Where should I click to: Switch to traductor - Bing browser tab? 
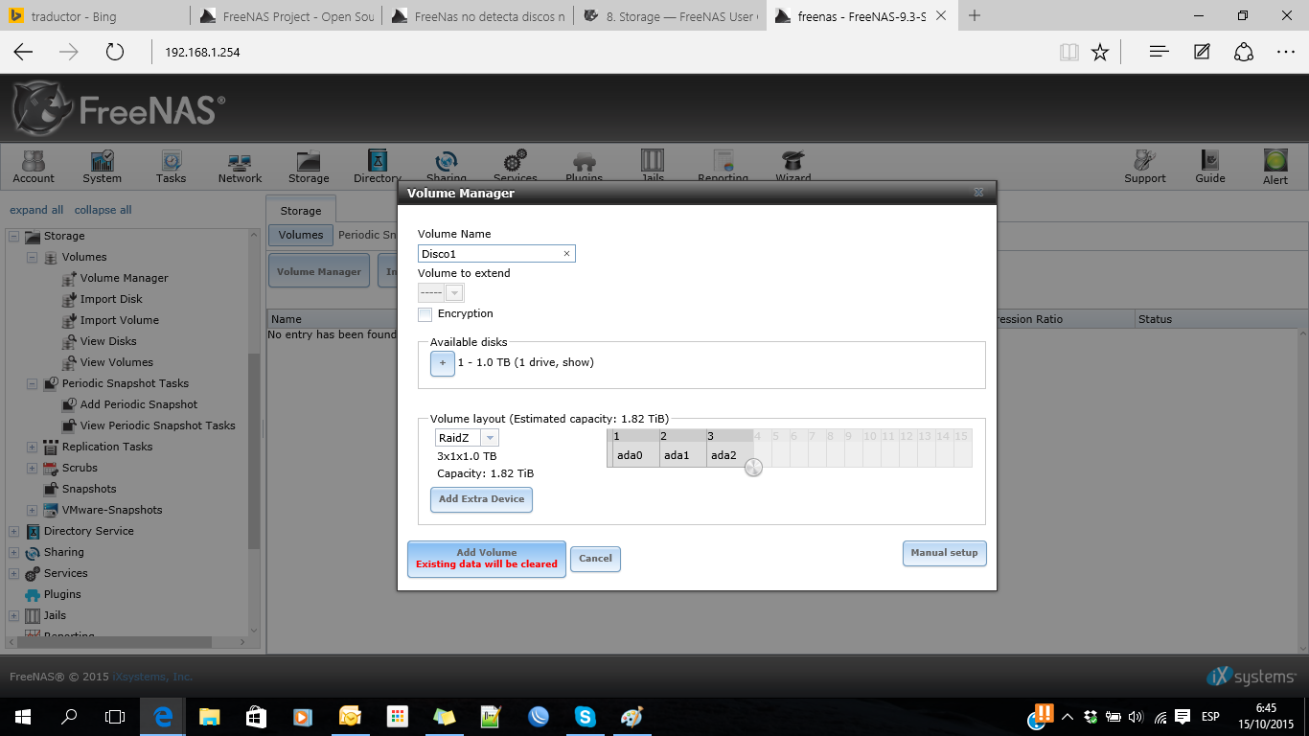point(94,16)
